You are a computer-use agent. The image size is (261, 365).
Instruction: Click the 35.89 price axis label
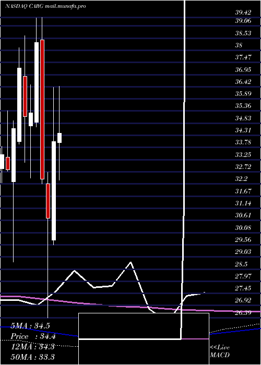pos(243,93)
